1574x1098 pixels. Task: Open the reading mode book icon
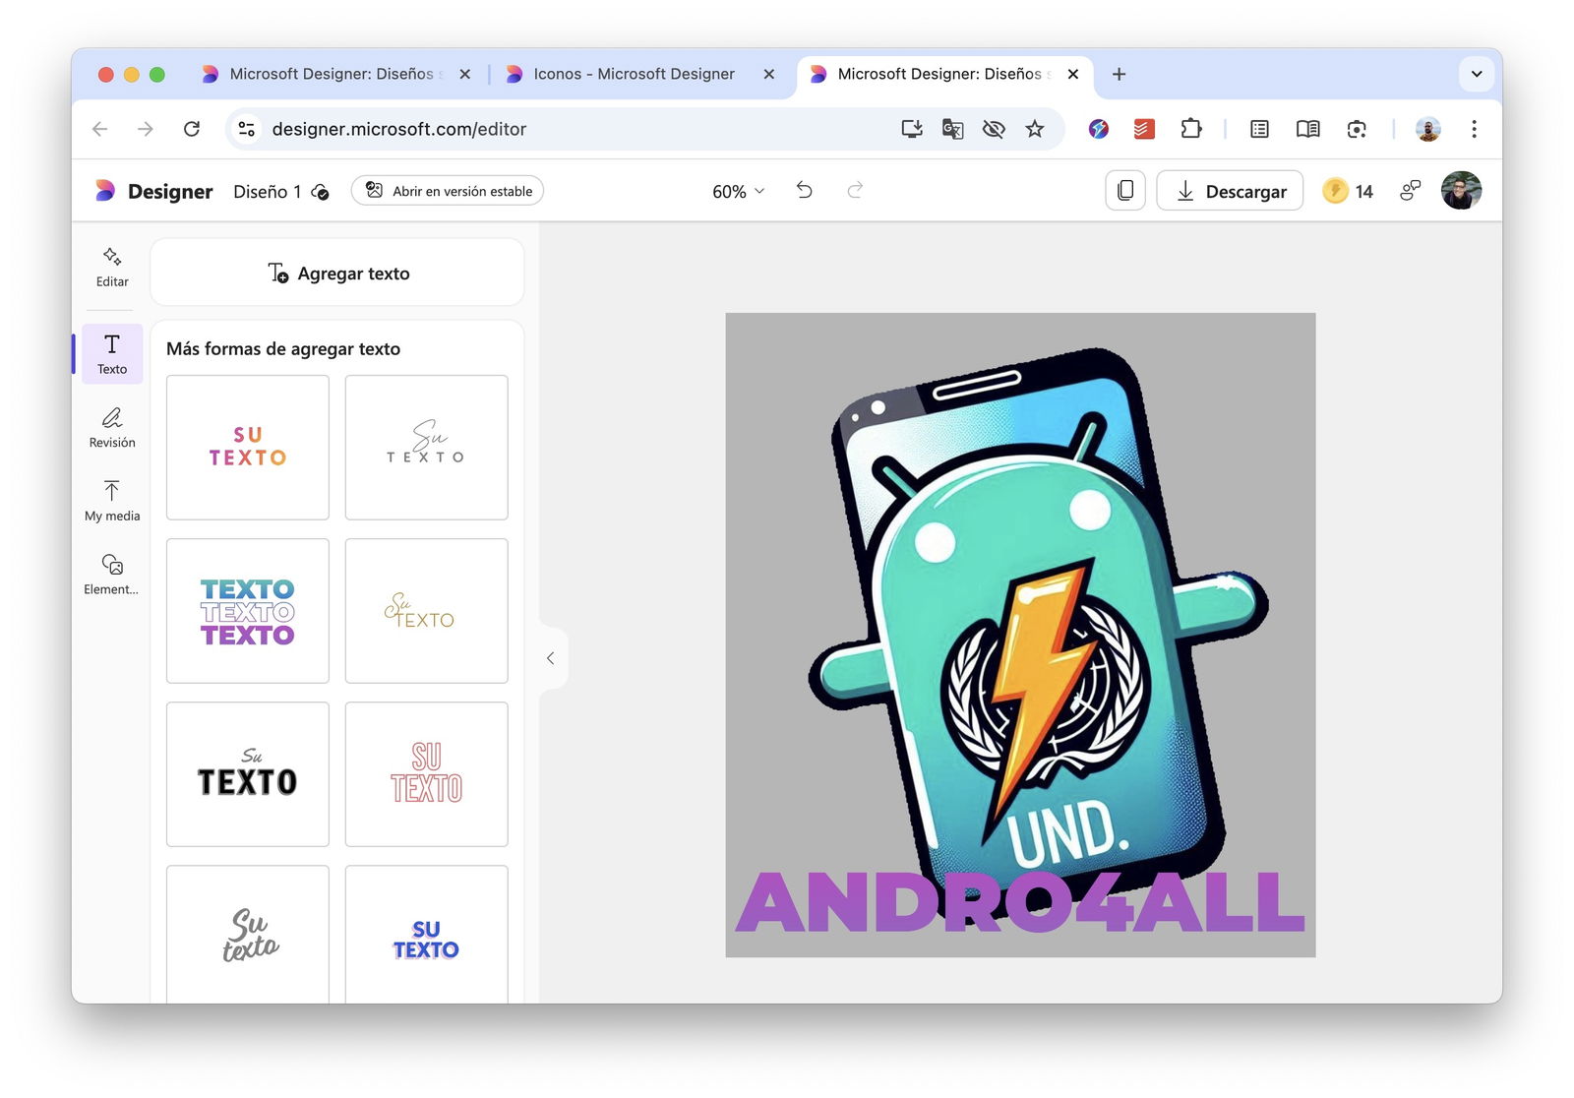[1307, 129]
